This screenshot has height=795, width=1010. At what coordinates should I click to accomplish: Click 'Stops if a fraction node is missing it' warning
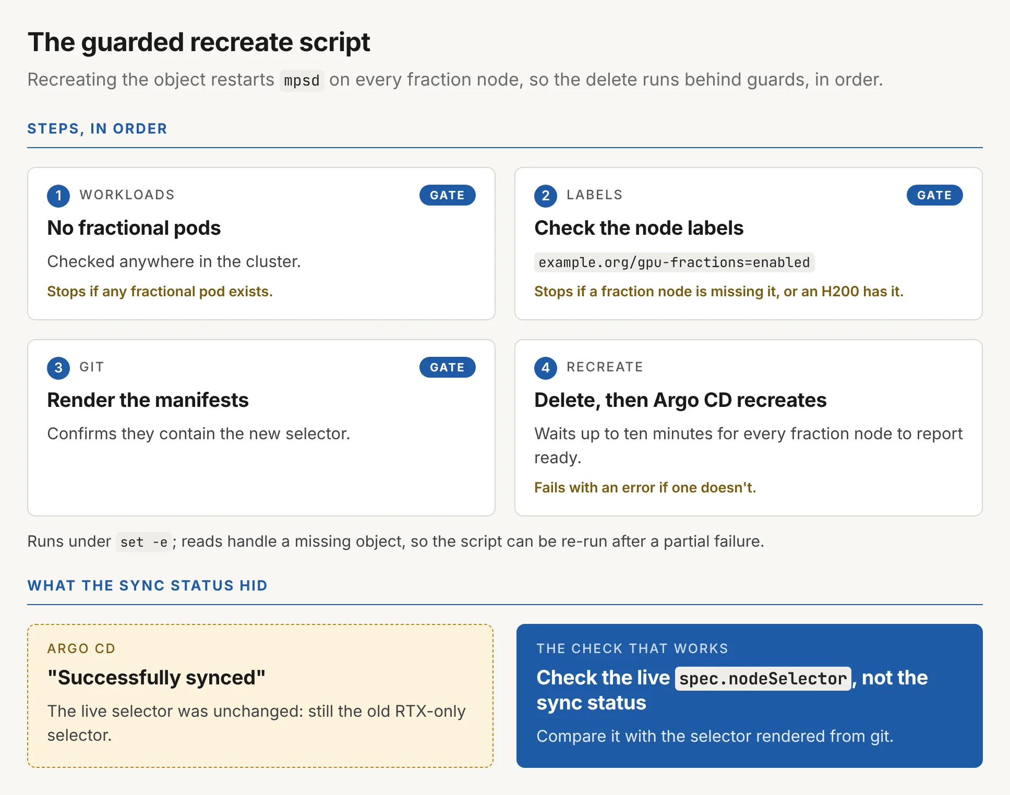[x=718, y=291]
